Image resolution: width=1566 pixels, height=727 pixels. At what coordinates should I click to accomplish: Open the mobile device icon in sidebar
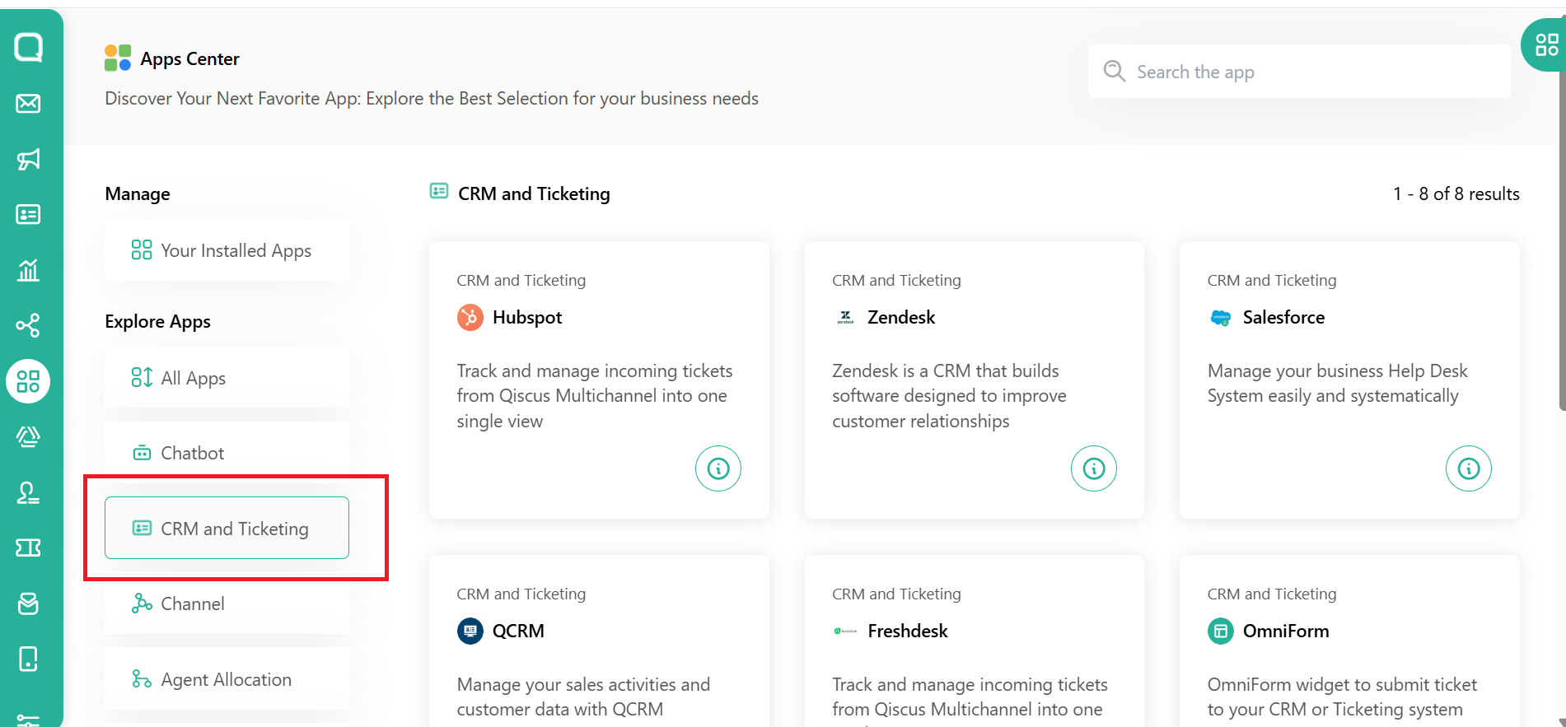[x=28, y=659]
